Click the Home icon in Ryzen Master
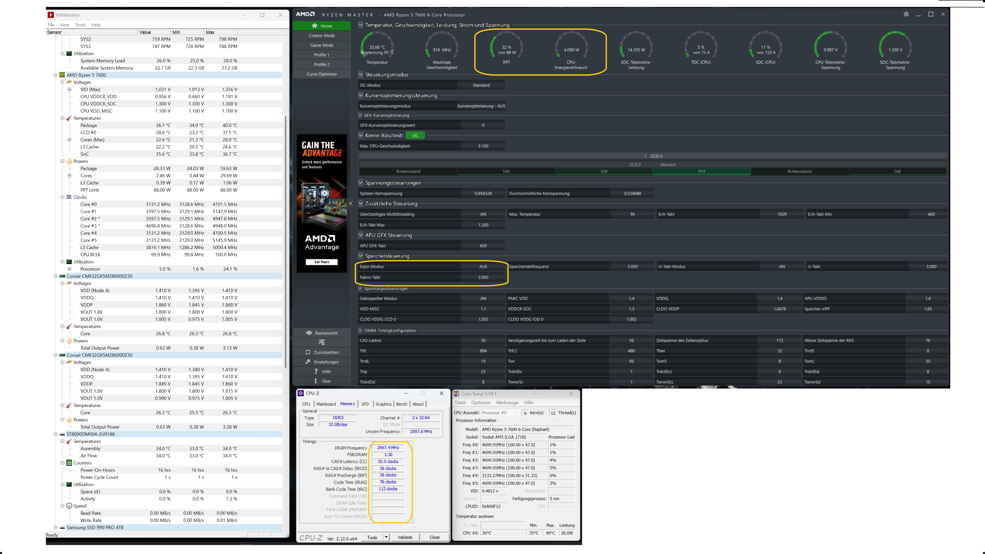The image size is (985, 554). coord(314,26)
